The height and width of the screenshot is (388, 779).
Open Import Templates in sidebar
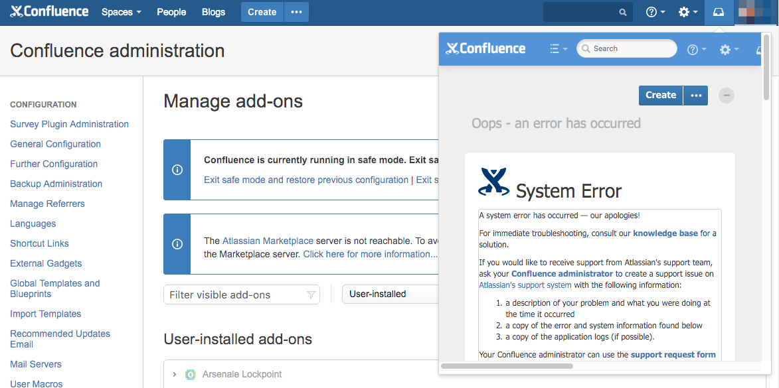(45, 314)
